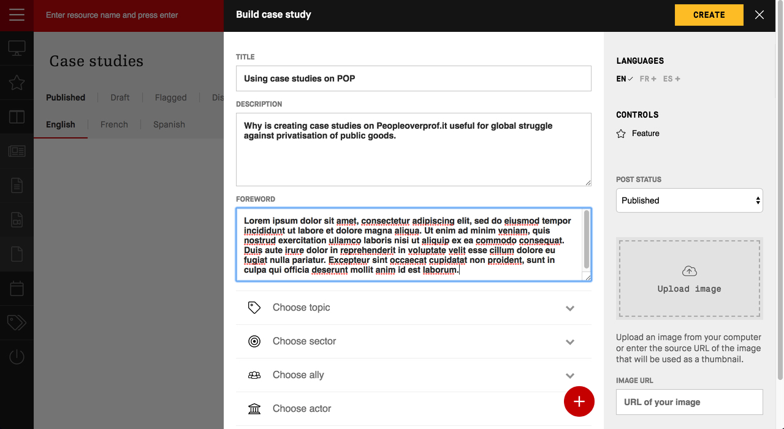Switch to the Draft tab
The image size is (784, 429).
pos(120,97)
